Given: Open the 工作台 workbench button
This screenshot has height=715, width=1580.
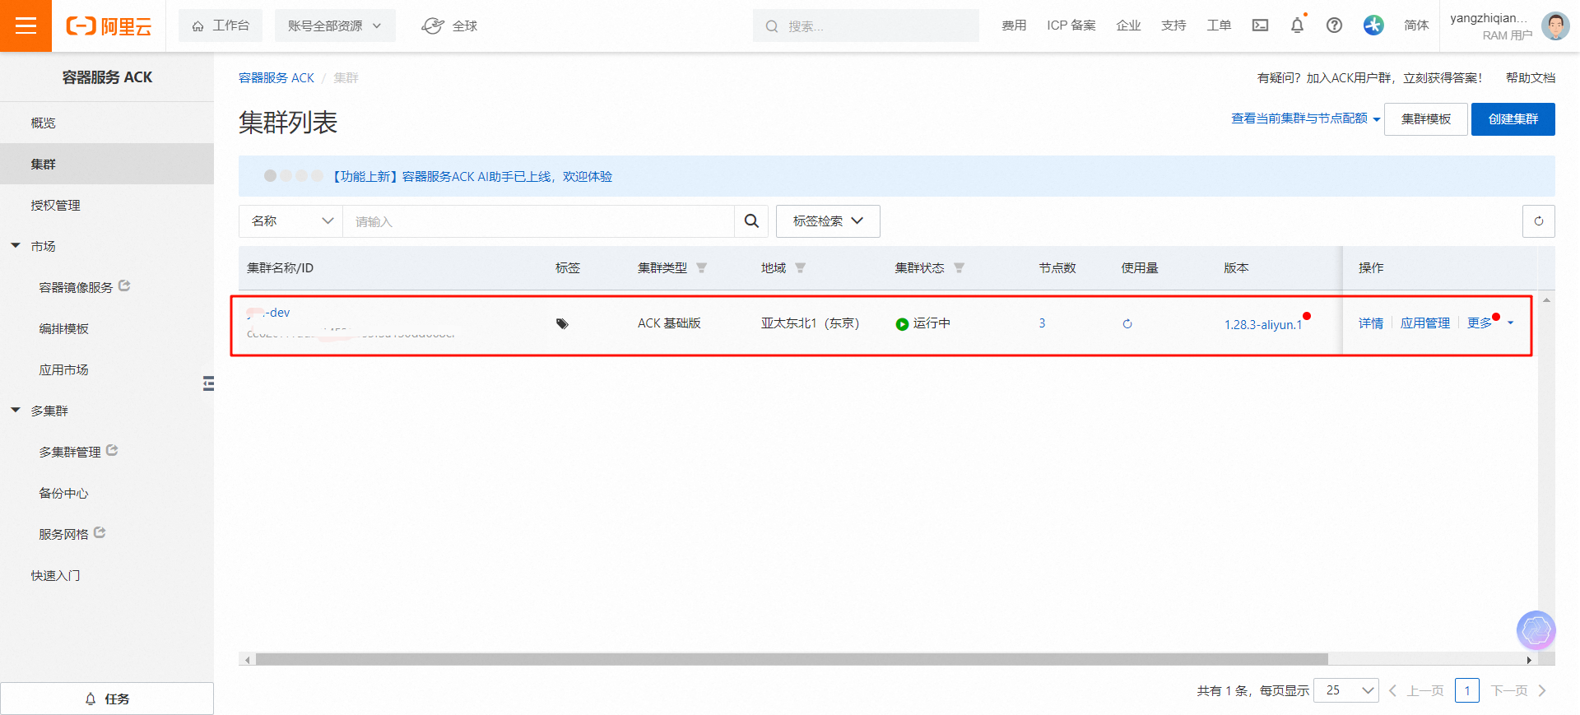Looking at the screenshot, I should tap(220, 26).
